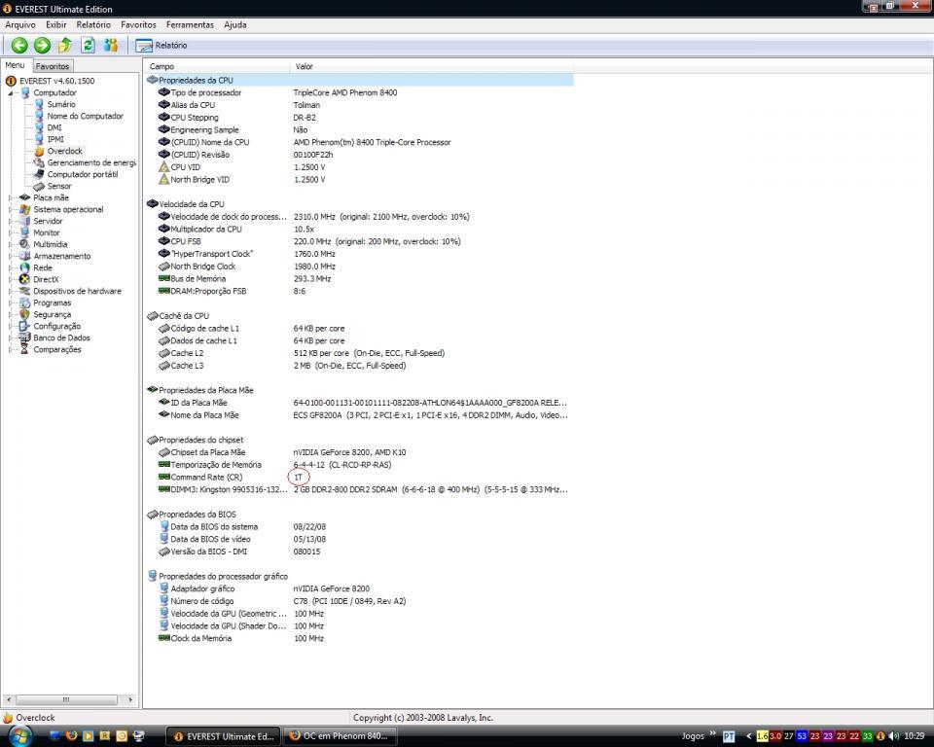Click the Campo column header
934x747 pixels.
coord(216,66)
